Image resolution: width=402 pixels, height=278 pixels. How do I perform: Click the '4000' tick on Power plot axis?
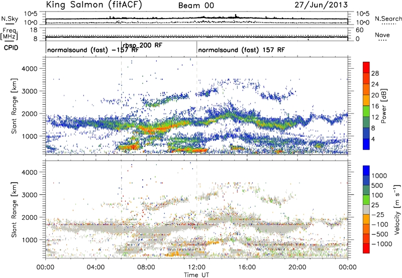[x=29, y=69]
